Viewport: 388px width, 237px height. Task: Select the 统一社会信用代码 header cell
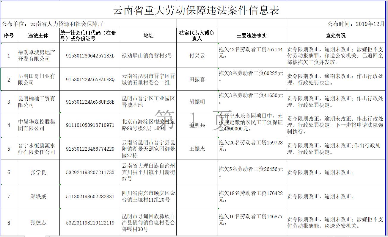[90, 35]
